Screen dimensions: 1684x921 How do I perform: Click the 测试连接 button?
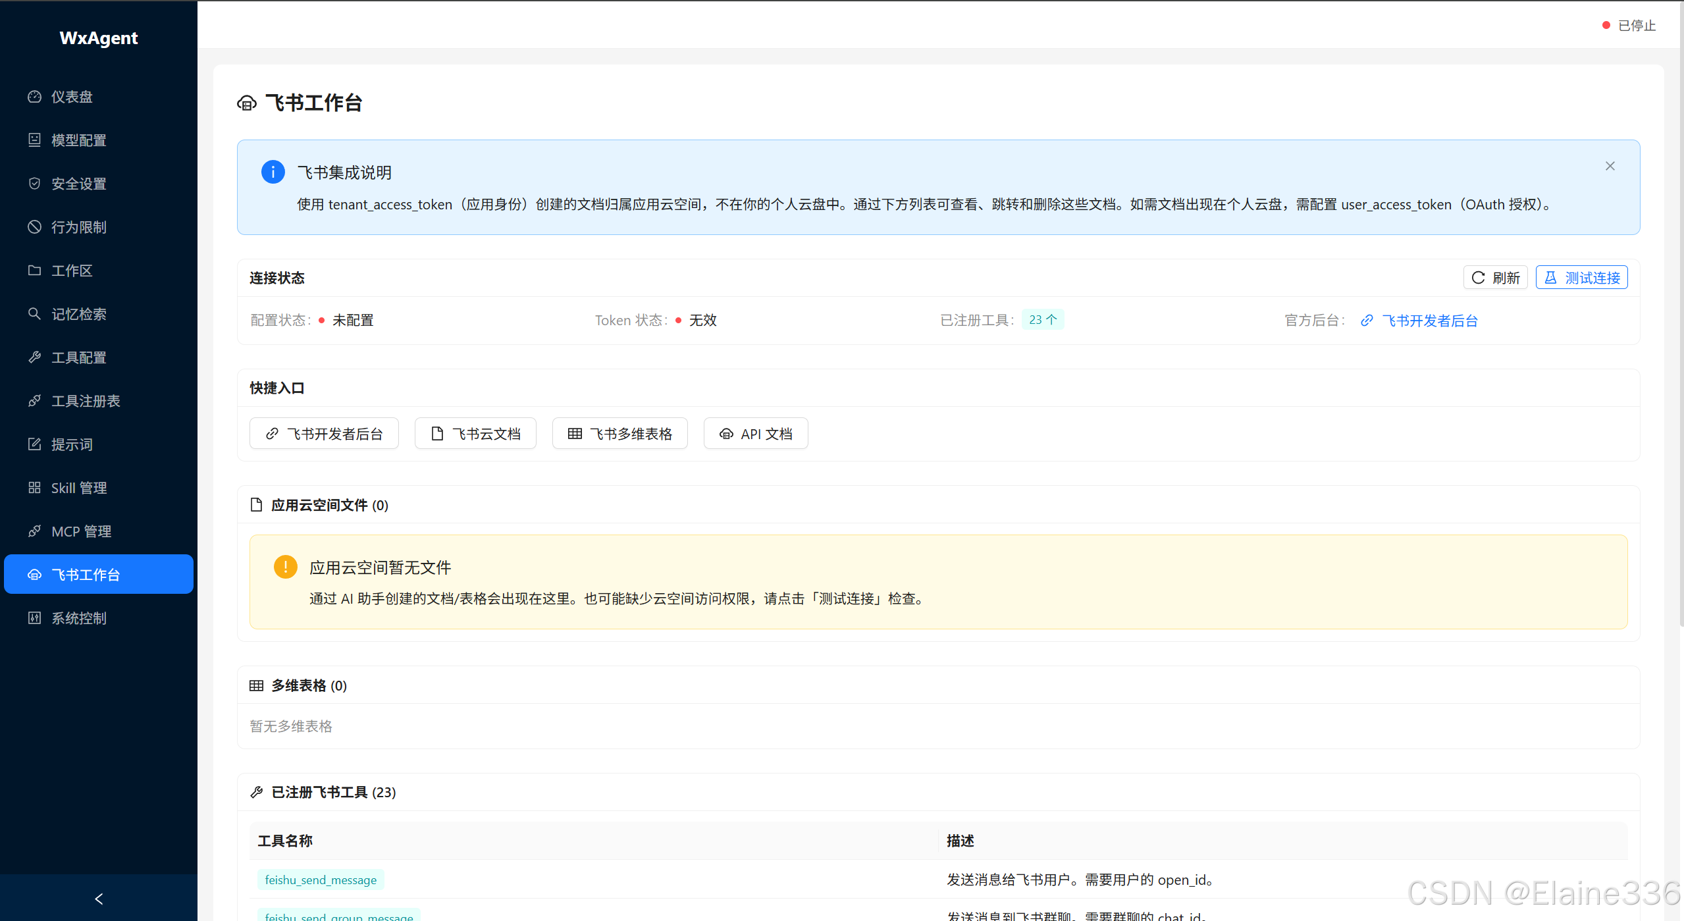1582,278
